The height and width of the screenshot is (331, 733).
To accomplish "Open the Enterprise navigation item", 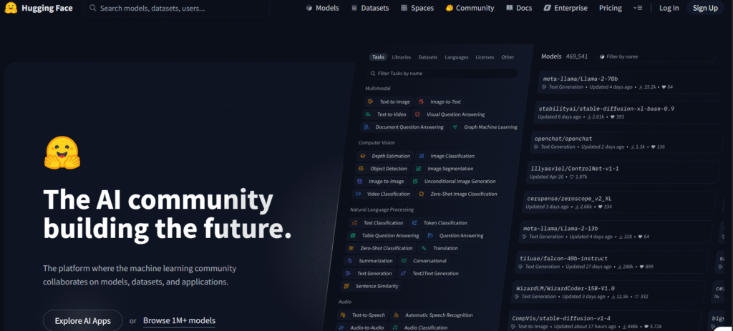I will [x=565, y=8].
